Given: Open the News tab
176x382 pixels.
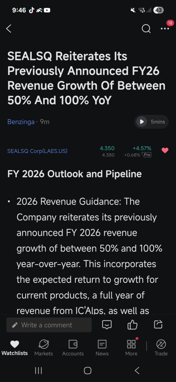Looking at the screenshot, I should [102, 348].
